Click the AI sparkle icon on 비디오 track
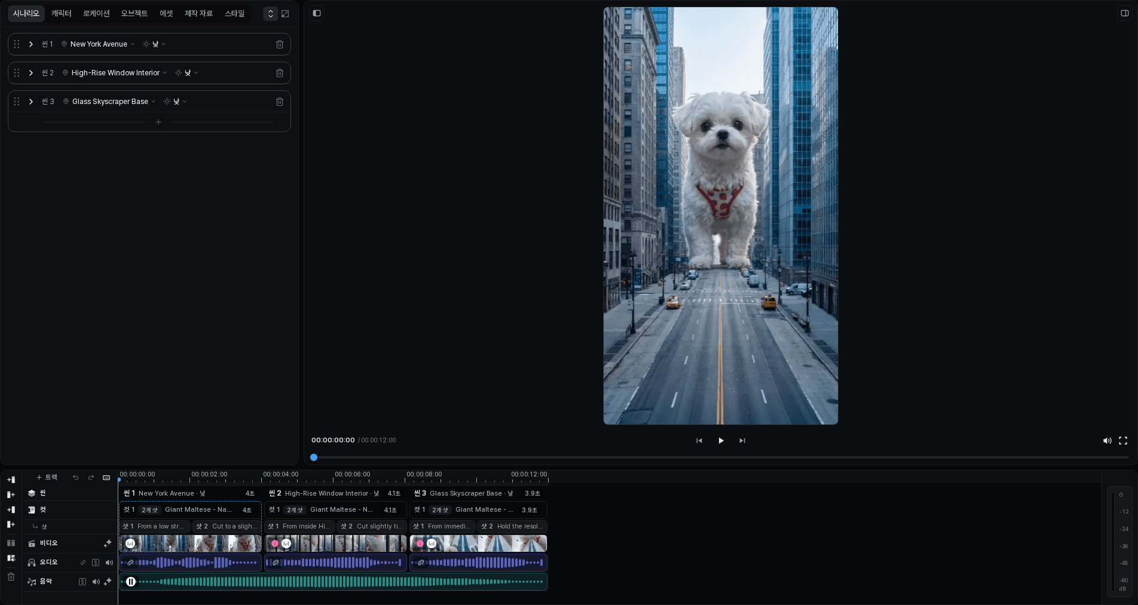The height and width of the screenshot is (605, 1138). [x=108, y=543]
